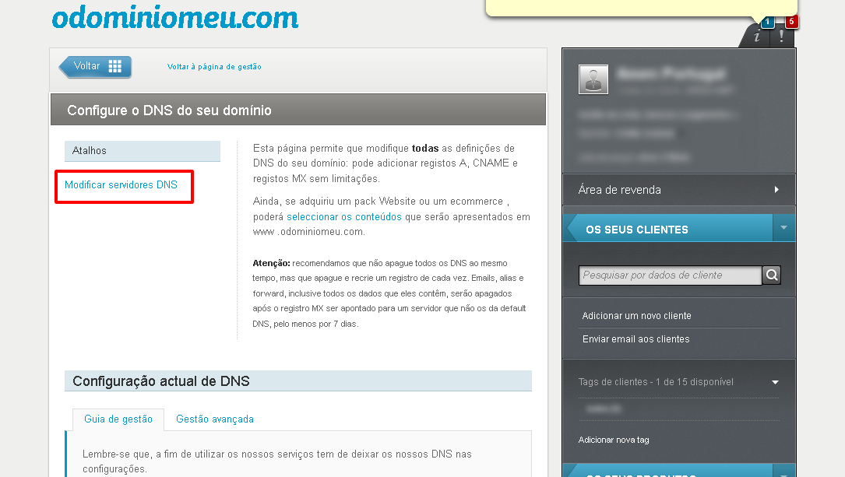Screen dimensions: 845x477
Task: Collapse the Os Seus Clientes section
Action: (x=784, y=228)
